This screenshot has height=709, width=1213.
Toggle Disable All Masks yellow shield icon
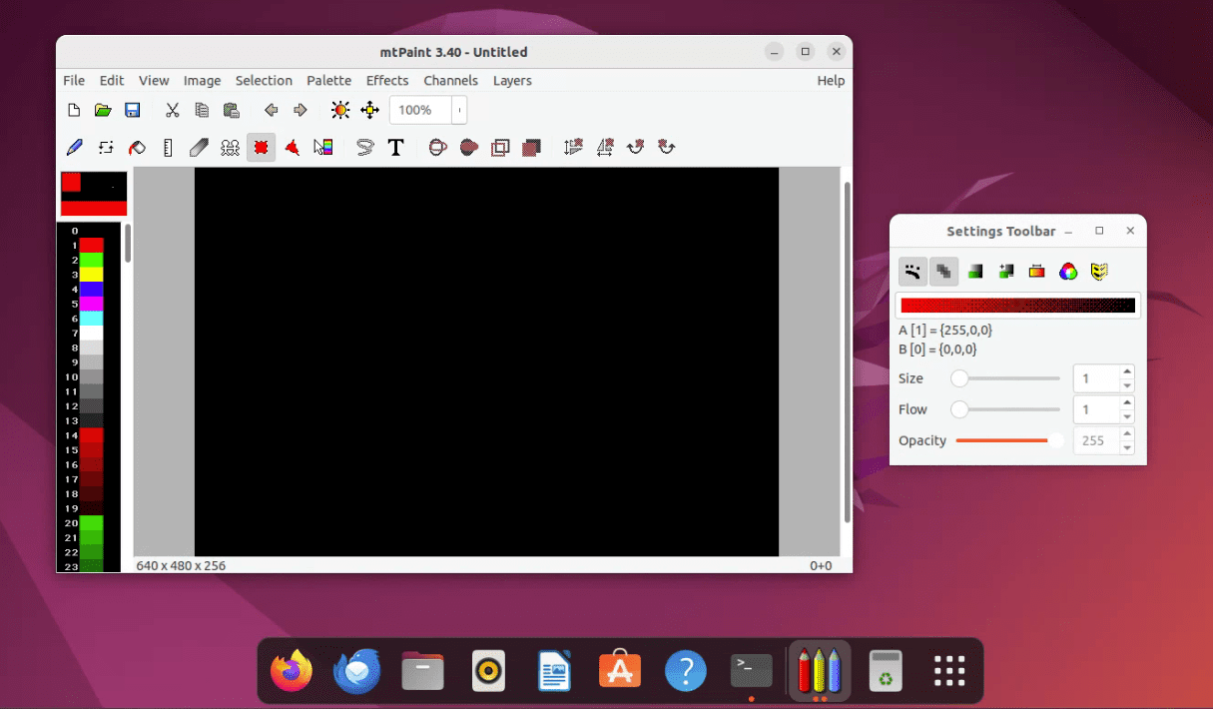(x=1099, y=271)
